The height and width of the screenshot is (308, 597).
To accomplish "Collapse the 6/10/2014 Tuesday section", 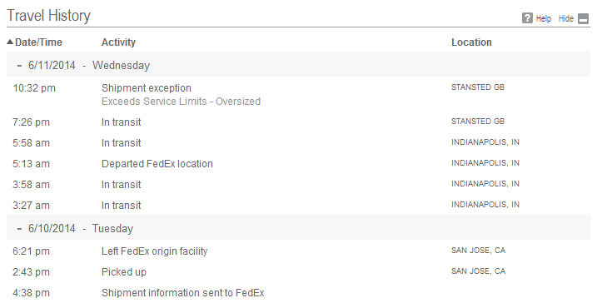I will pyautogui.click(x=19, y=229).
